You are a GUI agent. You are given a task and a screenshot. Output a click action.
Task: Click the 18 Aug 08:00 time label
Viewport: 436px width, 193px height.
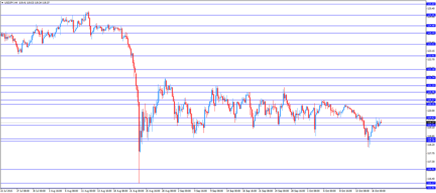(120, 191)
